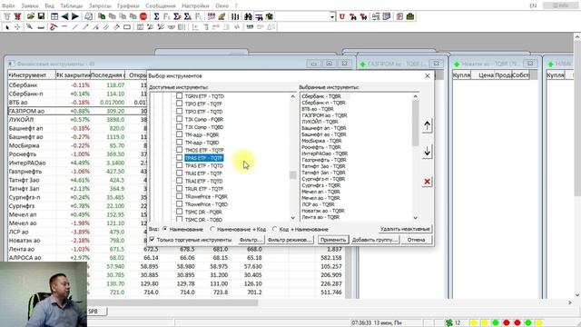Click the green briefcase portfolio icon
The height and width of the screenshot is (327, 581).
(x=410, y=16)
